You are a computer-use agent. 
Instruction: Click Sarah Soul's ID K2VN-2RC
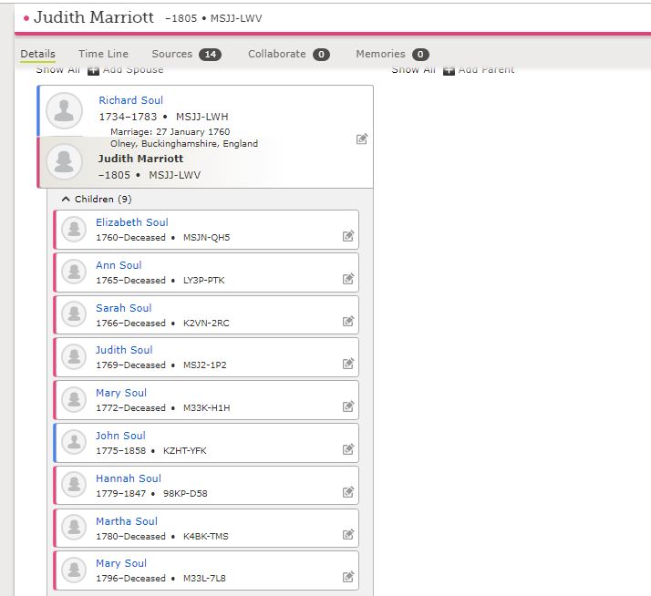(x=206, y=323)
